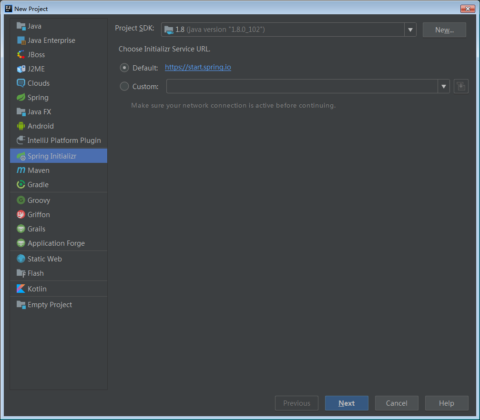This screenshot has width=480, height=420.
Task: Click the J2ME icon
Action: [21, 69]
